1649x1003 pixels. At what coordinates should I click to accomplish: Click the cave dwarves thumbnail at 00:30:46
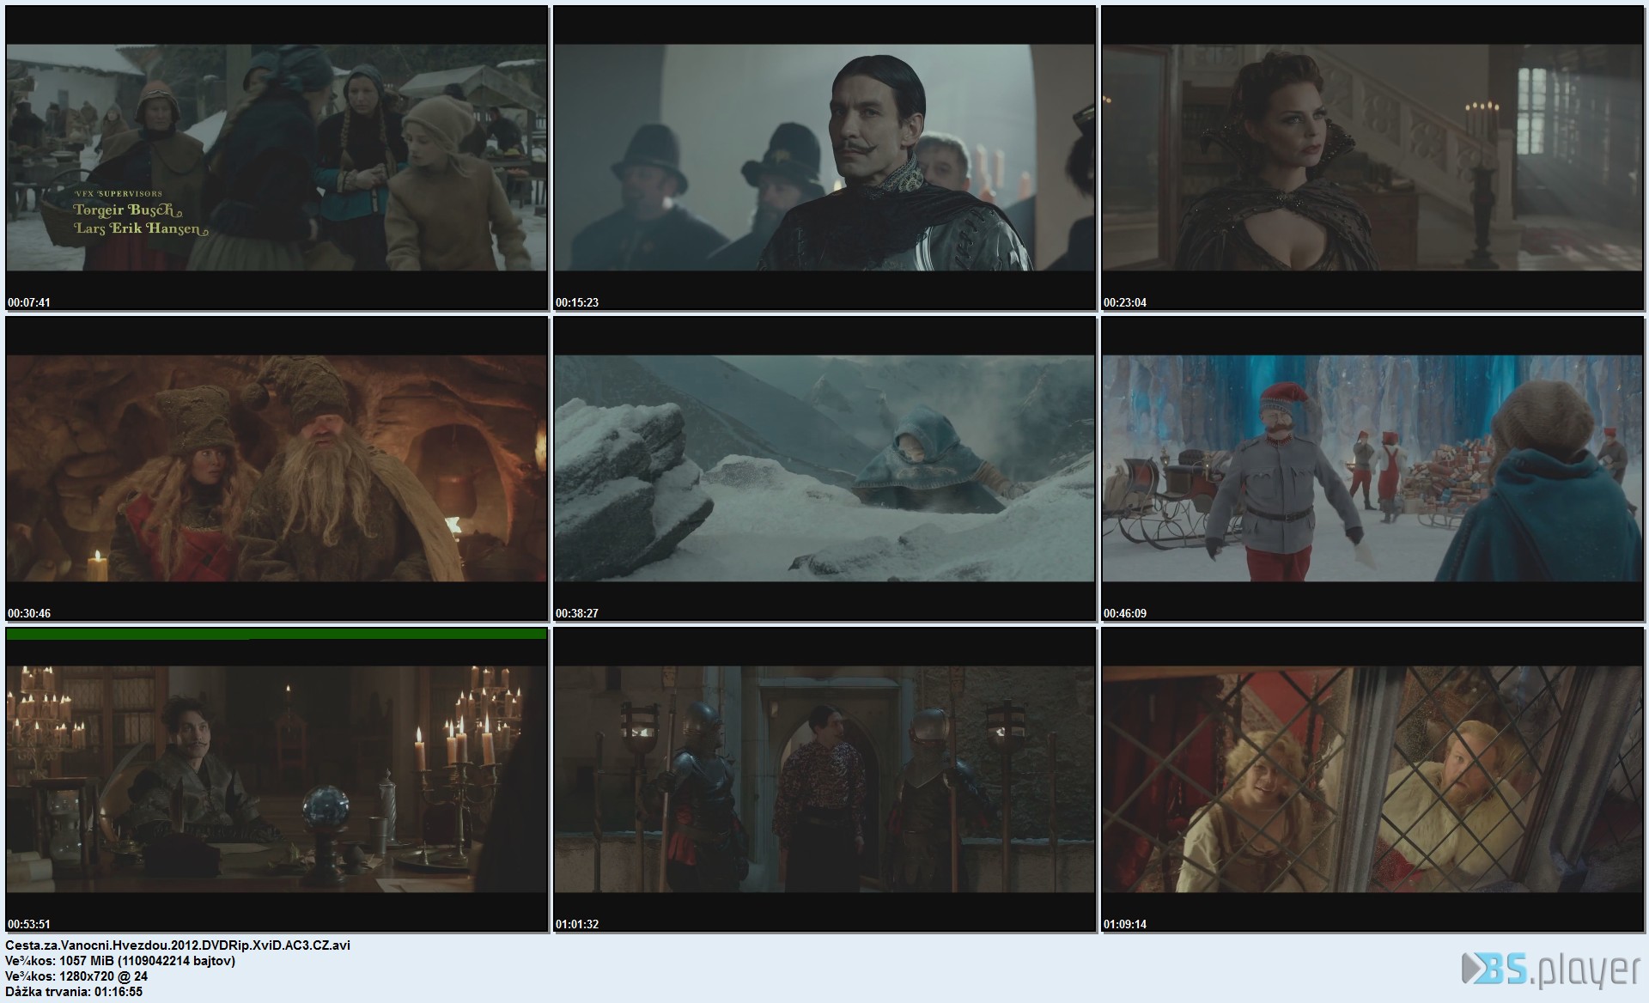click(x=277, y=468)
